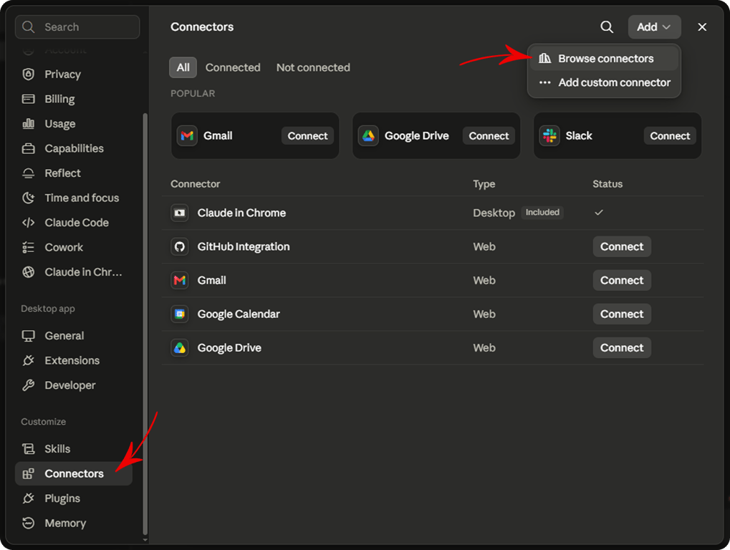Image resolution: width=730 pixels, height=550 pixels.
Task: Switch to the Not connected filter tab
Action: [x=313, y=67]
